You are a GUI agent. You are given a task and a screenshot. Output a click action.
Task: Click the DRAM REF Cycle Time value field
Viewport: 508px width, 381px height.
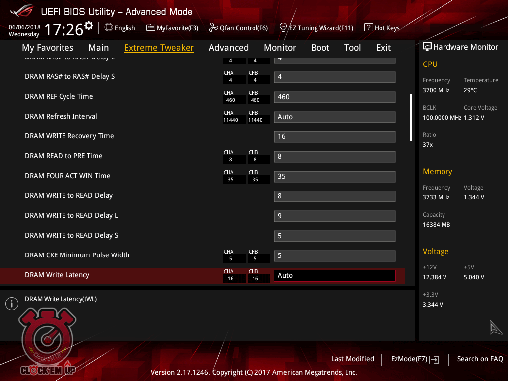334,97
